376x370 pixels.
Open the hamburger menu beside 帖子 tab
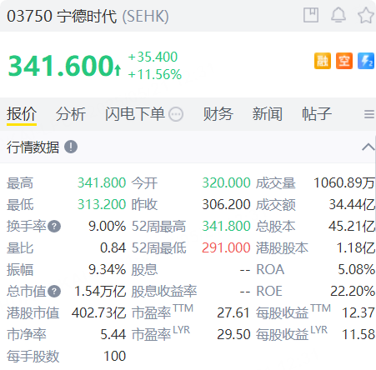pos(369,114)
